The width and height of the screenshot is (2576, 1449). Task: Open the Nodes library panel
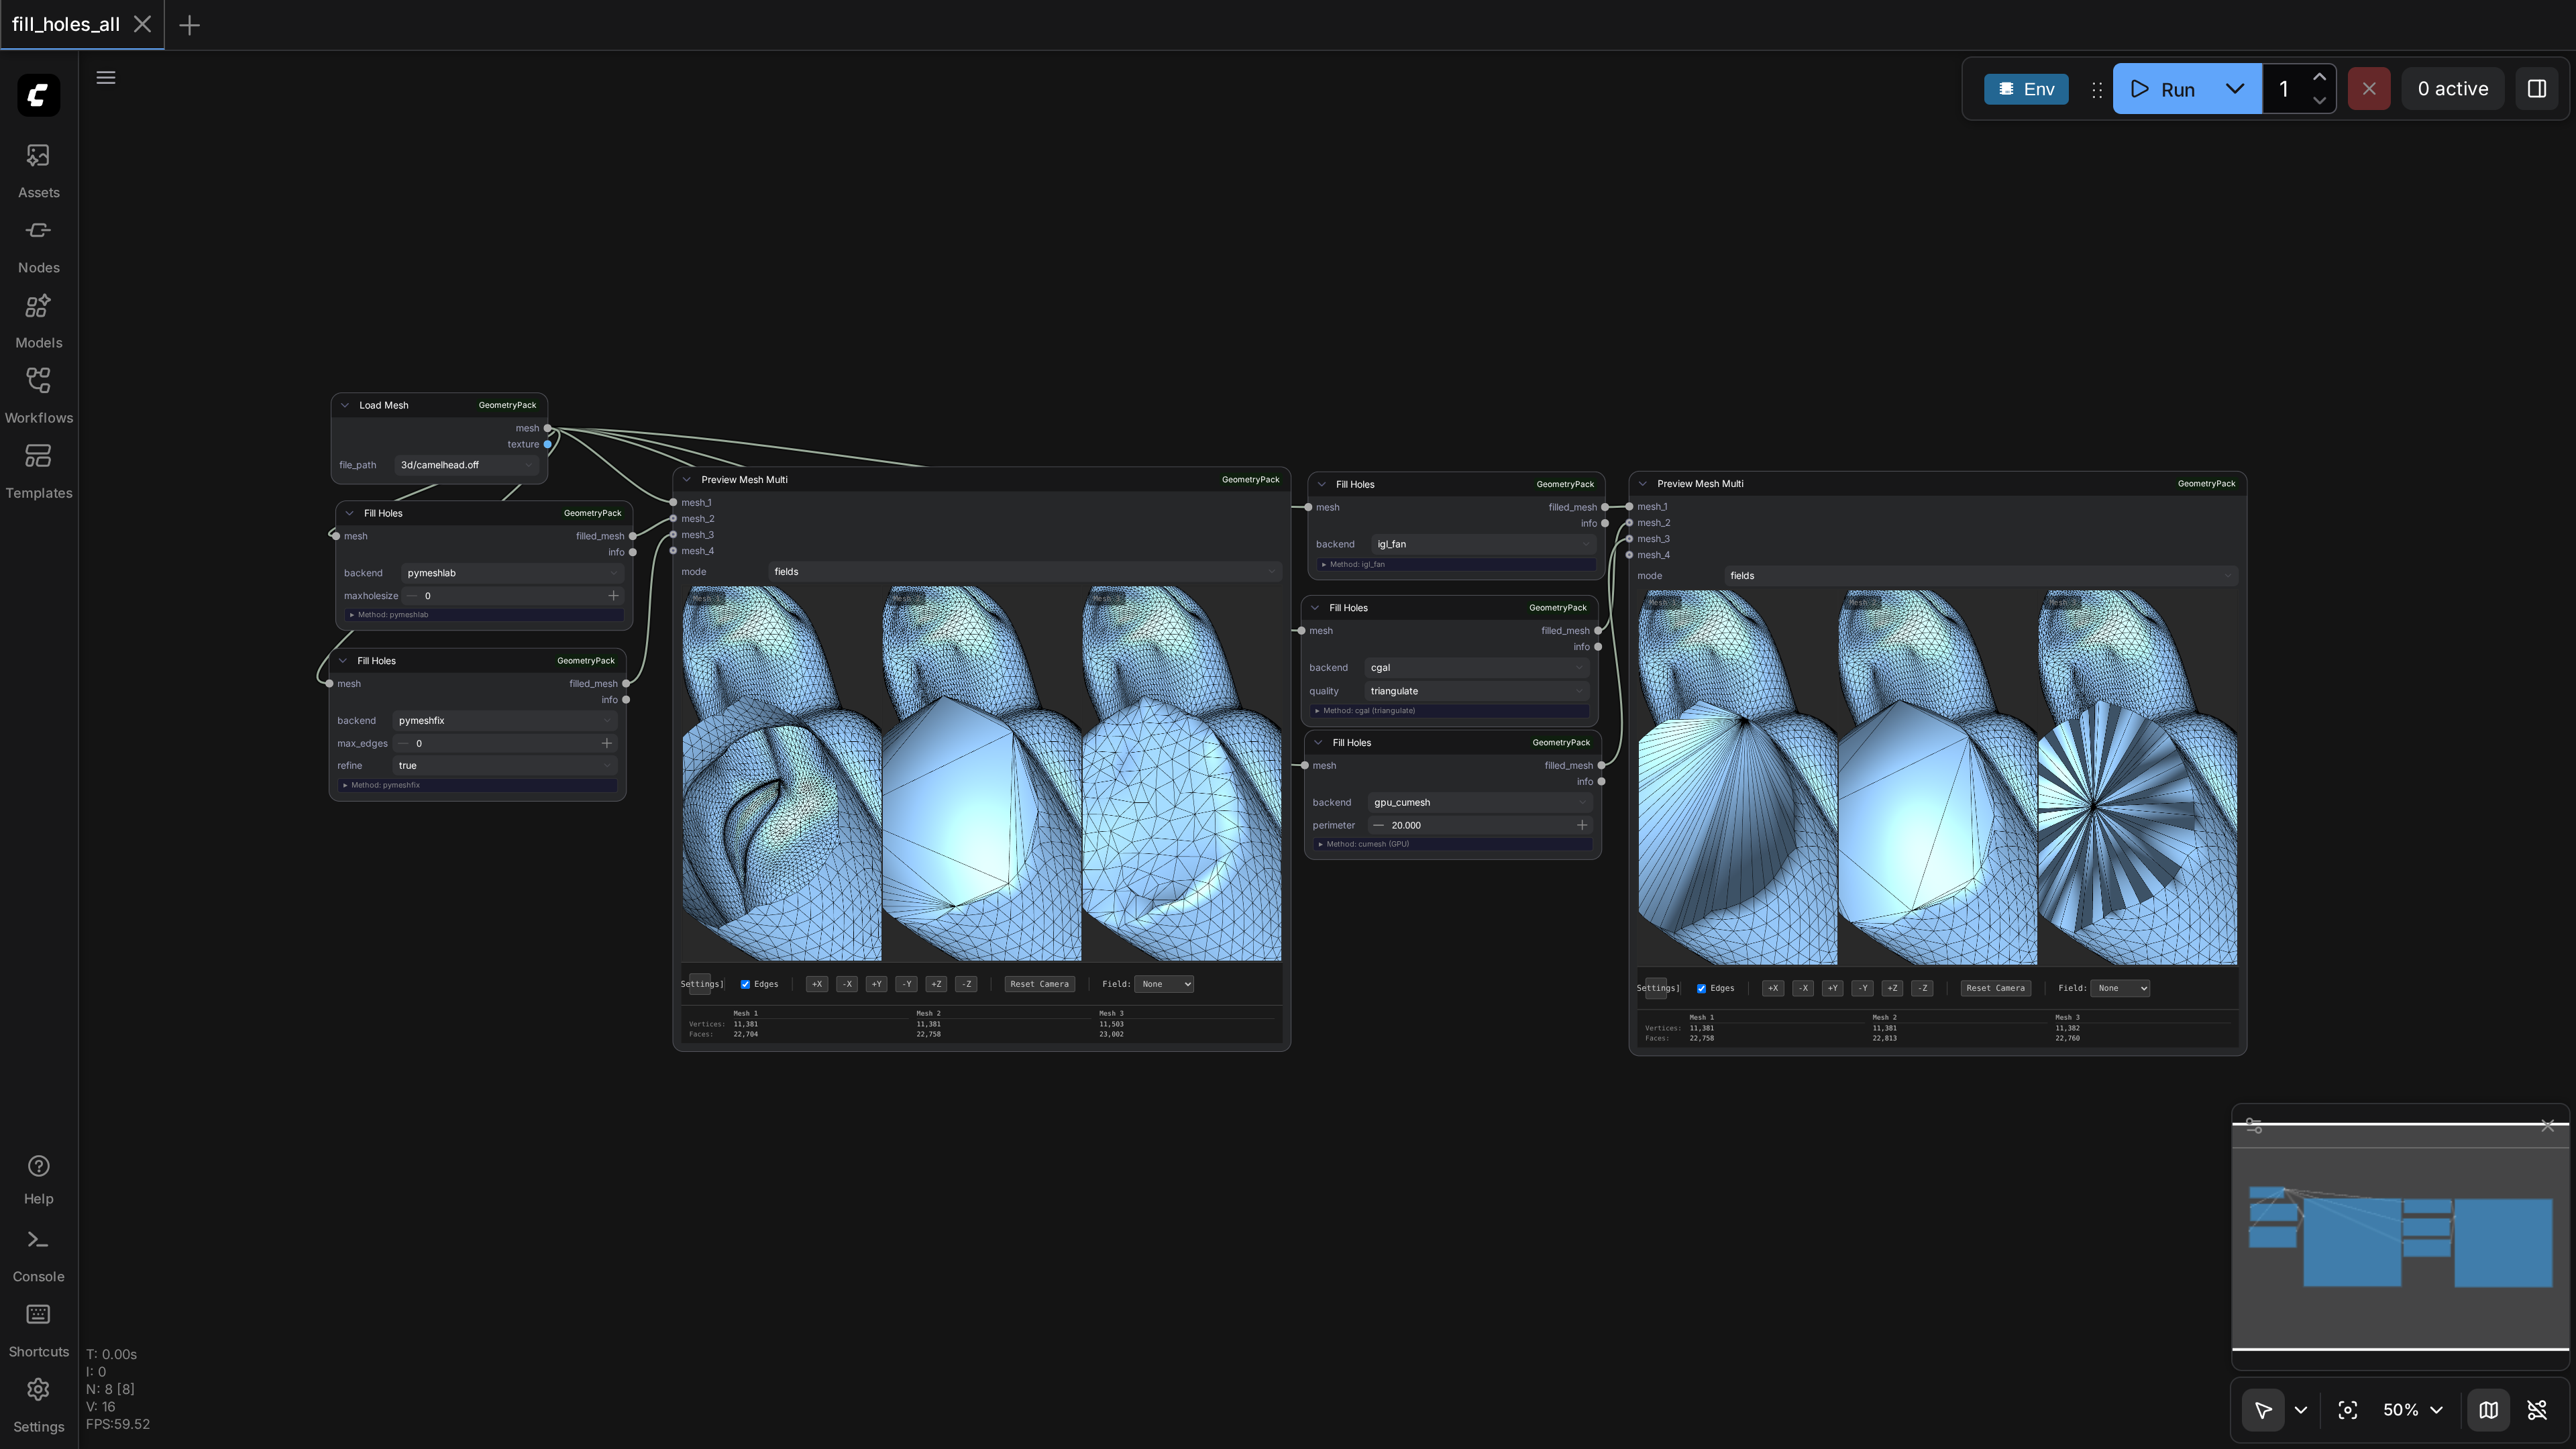38,245
